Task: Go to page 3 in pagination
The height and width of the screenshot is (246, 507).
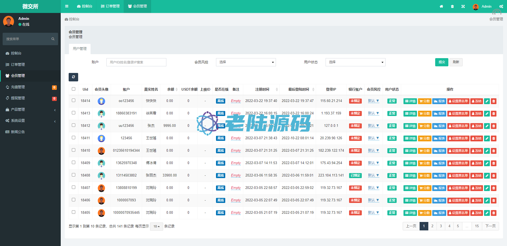Action: pyautogui.click(x=441, y=226)
